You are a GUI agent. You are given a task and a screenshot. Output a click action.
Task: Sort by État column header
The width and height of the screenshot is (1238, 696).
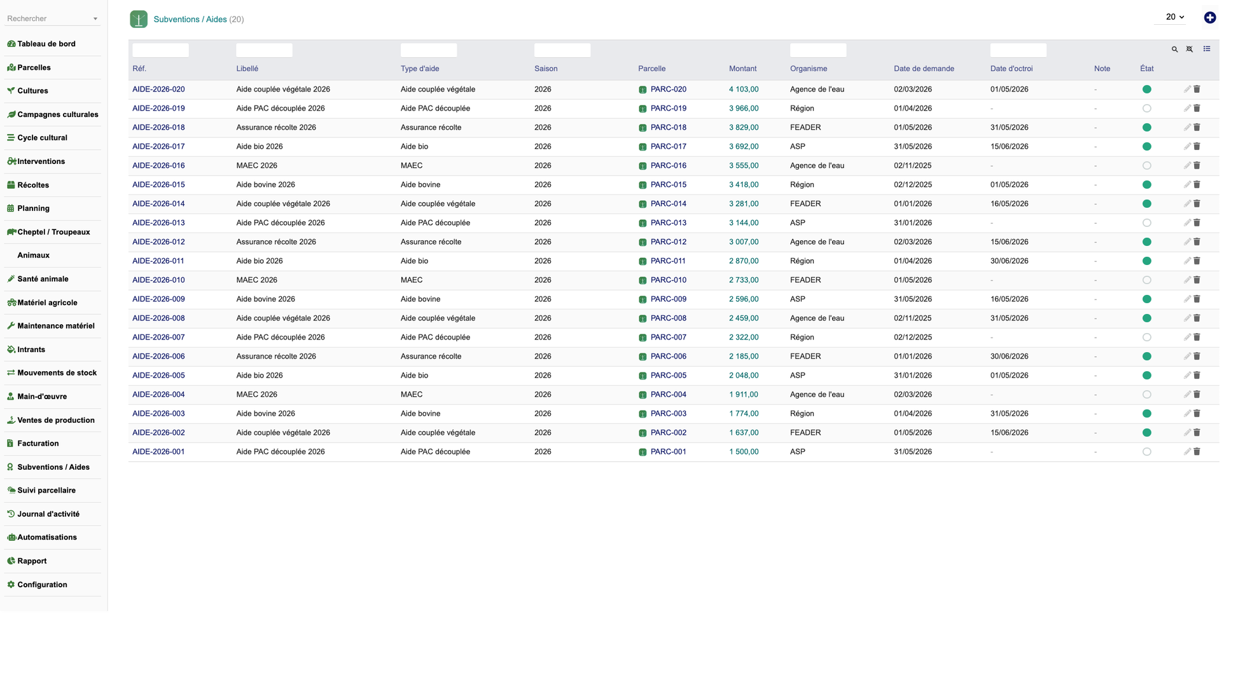click(1146, 69)
